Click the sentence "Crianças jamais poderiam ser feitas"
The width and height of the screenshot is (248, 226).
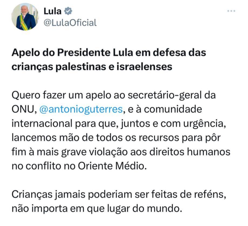click(119, 194)
